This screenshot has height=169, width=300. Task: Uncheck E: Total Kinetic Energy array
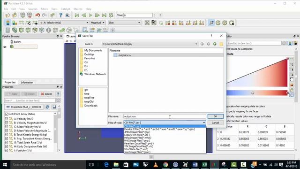[7, 135]
